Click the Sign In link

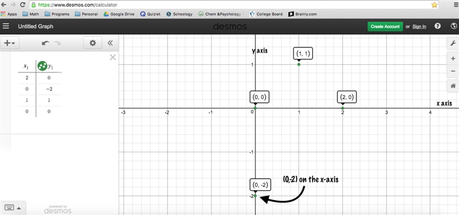click(419, 26)
